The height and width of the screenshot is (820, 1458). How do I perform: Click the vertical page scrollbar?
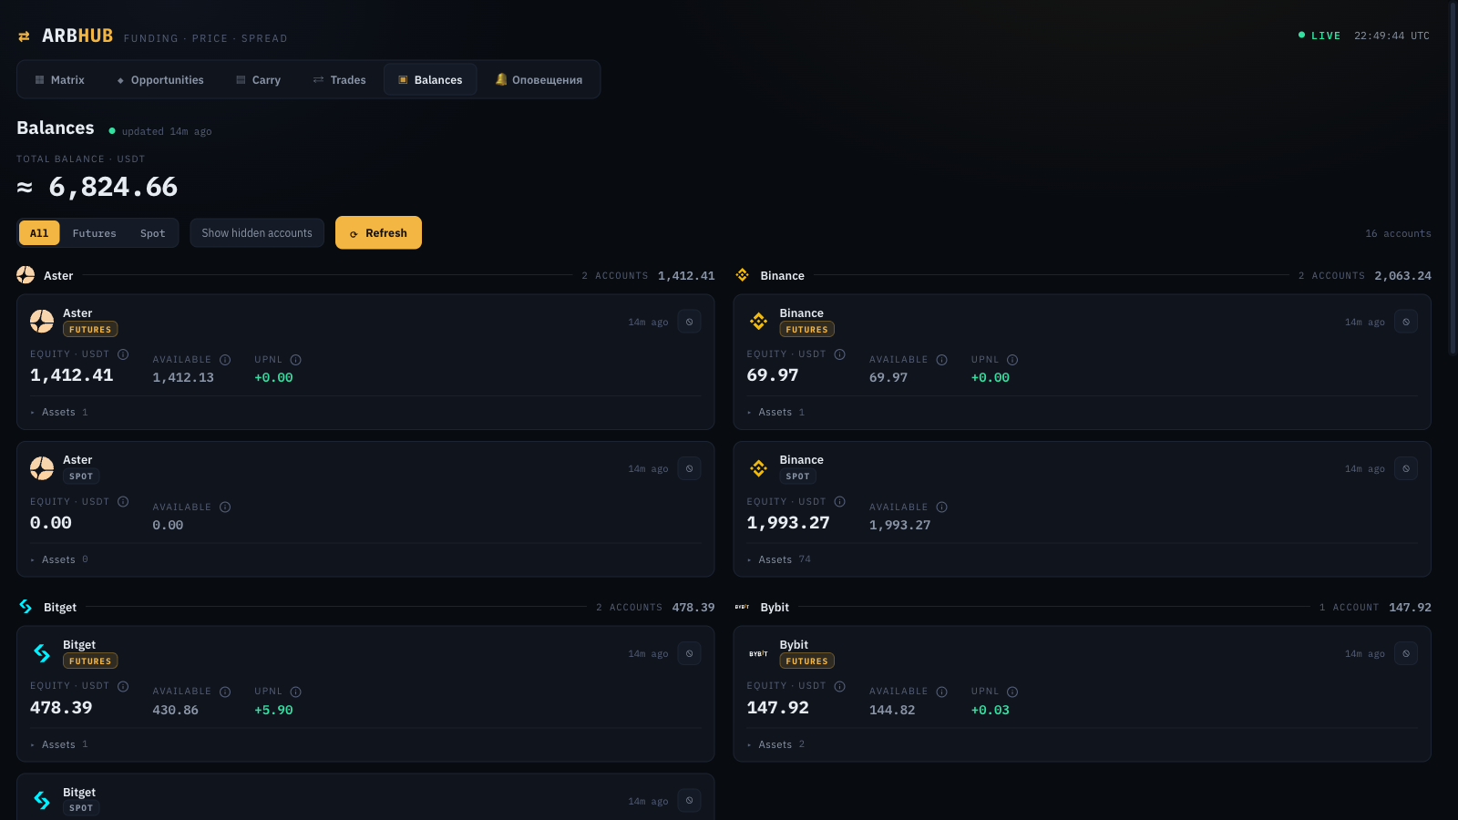point(1453,178)
